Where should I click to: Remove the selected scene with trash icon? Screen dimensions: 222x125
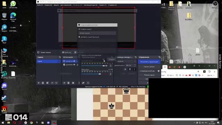point(43,83)
